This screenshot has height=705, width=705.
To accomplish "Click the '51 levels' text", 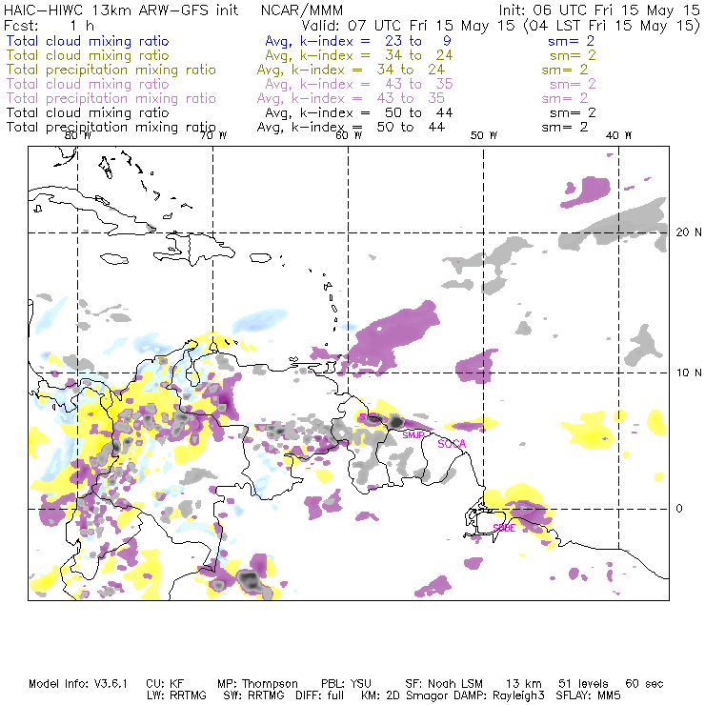I will [584, 684].
